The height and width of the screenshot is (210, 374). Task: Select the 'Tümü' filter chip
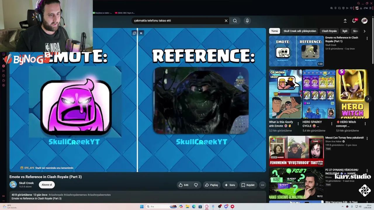(x=274, y=31)
